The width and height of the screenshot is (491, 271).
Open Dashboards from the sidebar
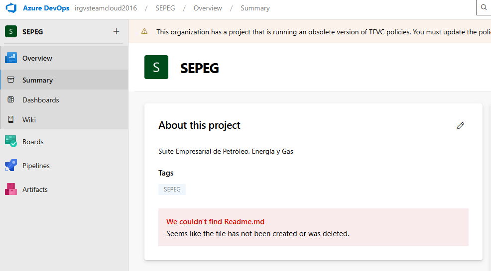click(64, 100)
